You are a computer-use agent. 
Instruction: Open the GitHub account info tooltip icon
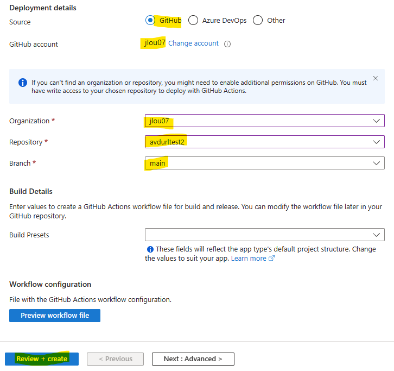click(227, 44)
